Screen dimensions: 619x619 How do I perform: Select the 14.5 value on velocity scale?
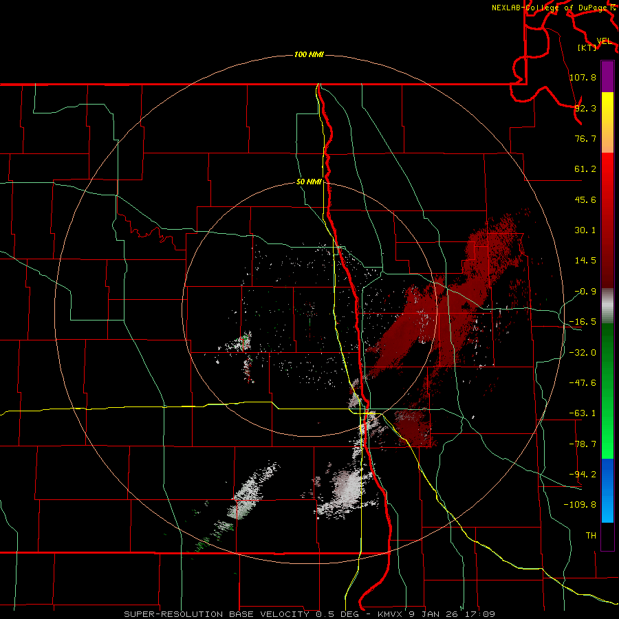585,261
